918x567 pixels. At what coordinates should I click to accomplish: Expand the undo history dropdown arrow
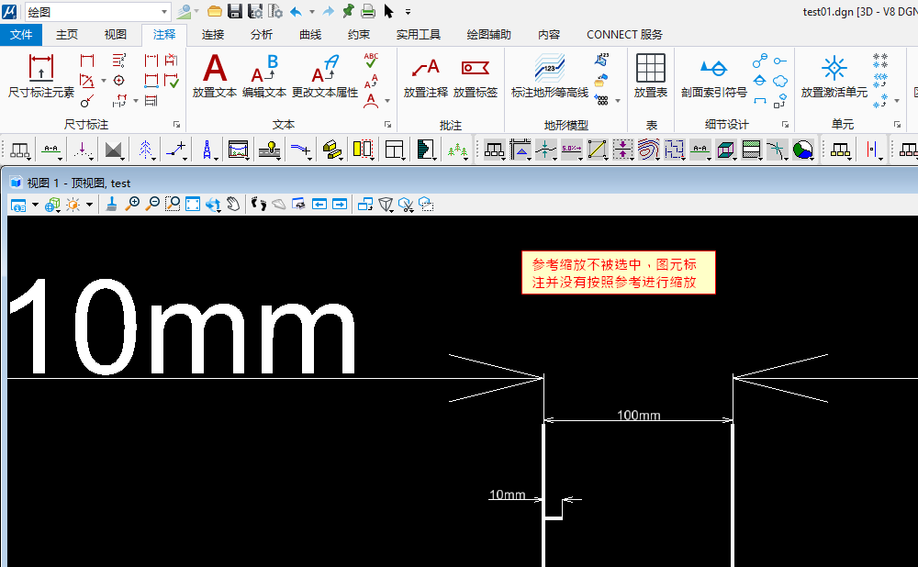coord(312,12)
